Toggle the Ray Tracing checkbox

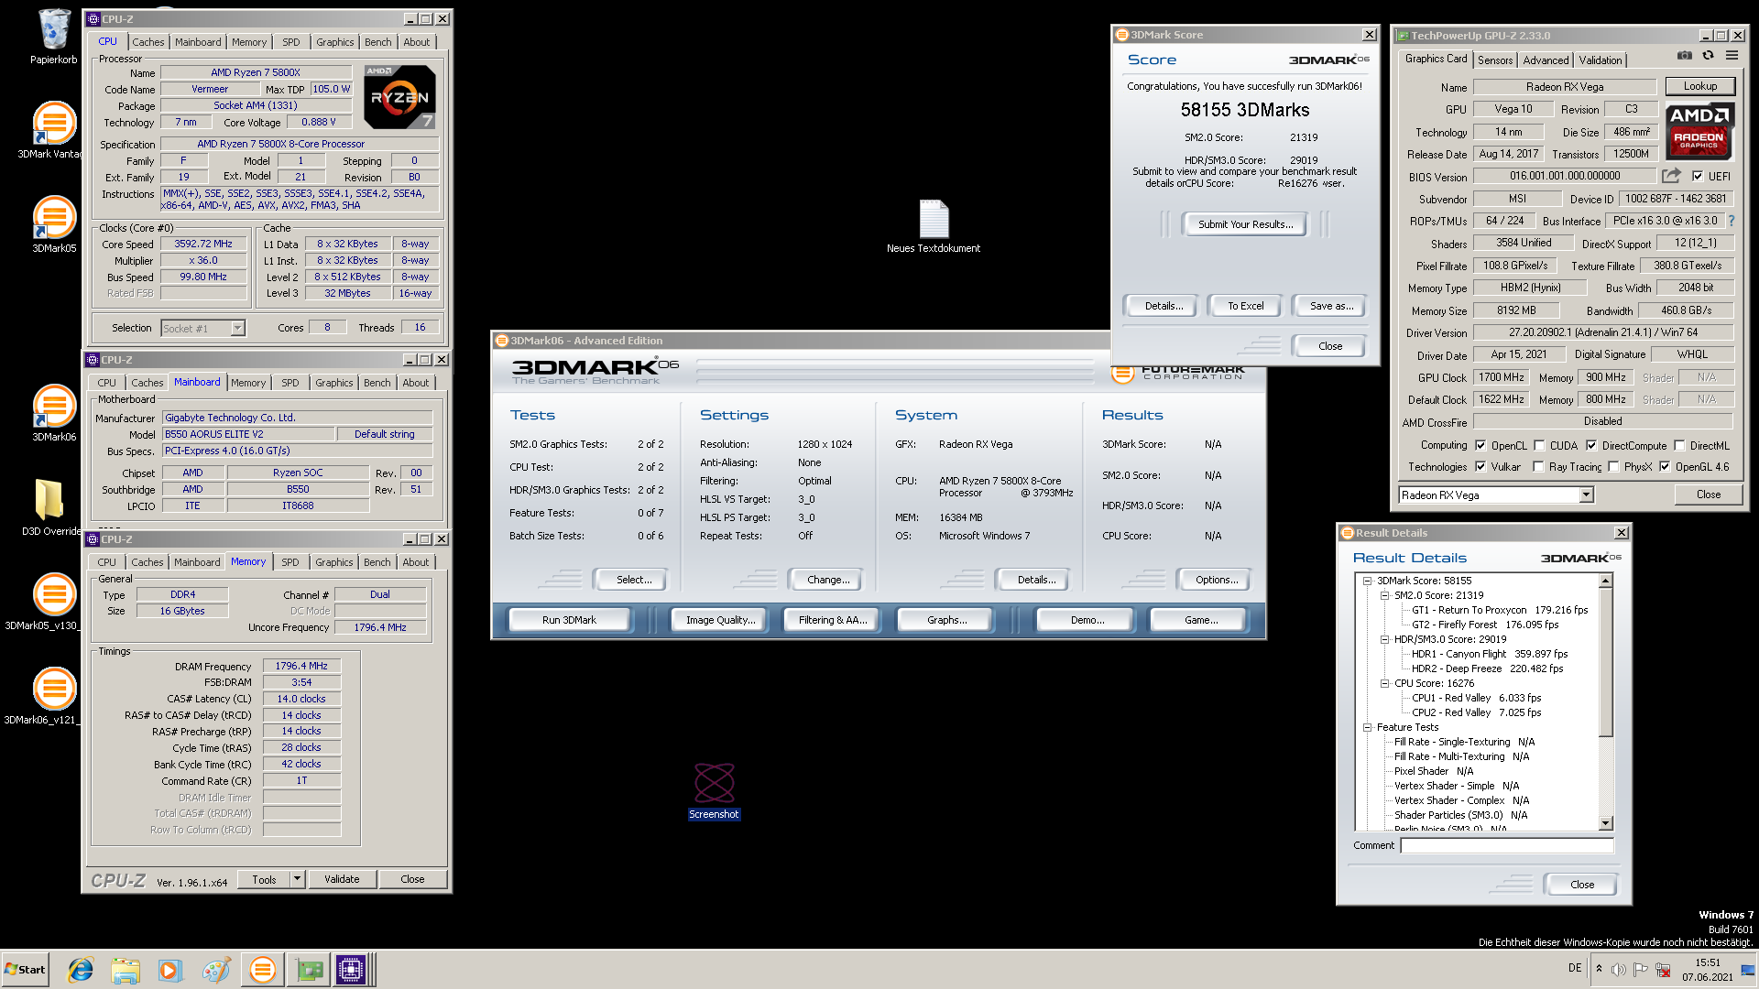[1539, 467]
